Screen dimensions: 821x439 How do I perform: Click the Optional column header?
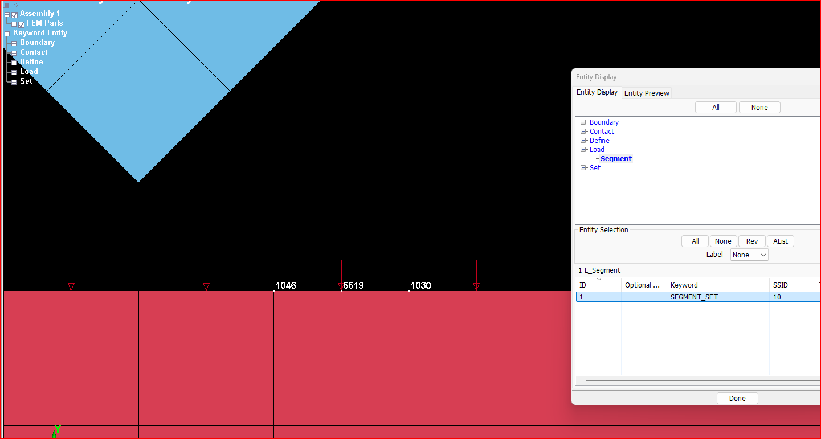click(644, 285)
